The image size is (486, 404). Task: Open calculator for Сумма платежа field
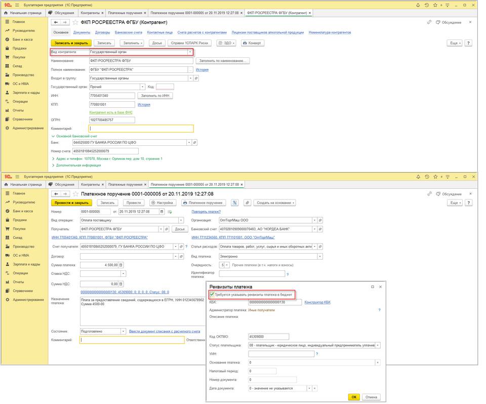pos(121,265)
